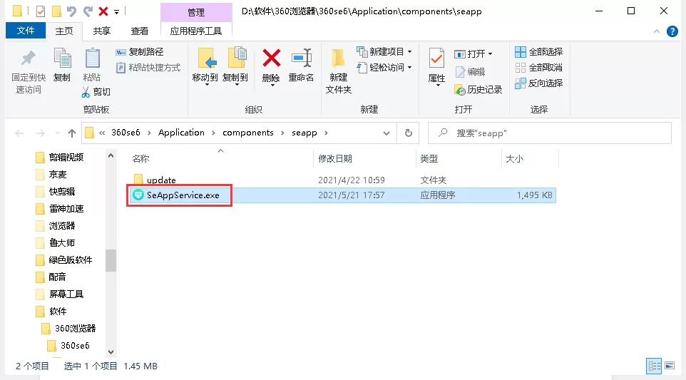
Task: Switch to View (查看) tab
Action: pyautogui.click(x=140, y=31)
